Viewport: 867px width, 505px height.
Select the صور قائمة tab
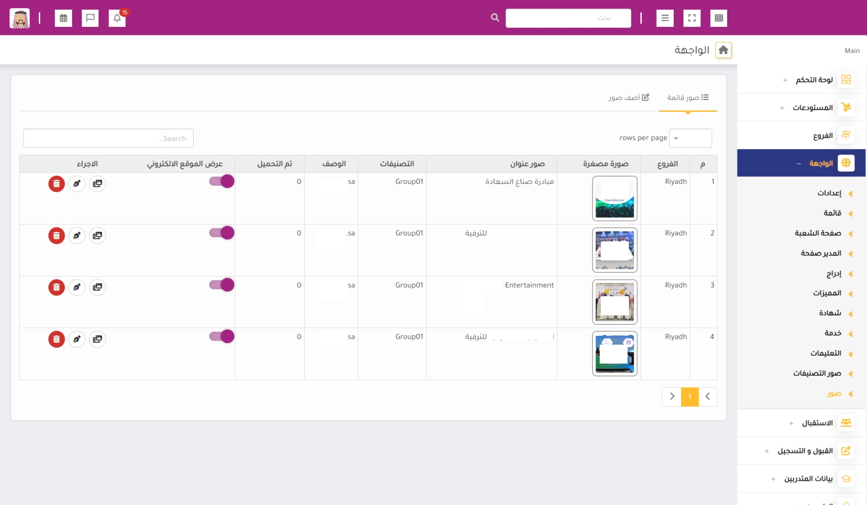point(688,97)
